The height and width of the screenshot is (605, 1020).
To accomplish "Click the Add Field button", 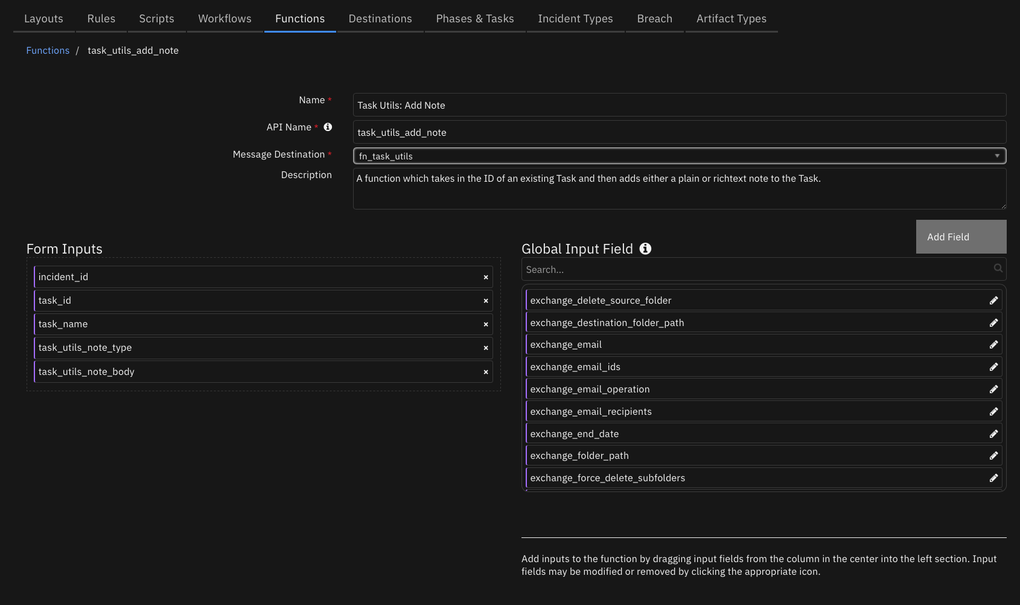I will 961,237.
